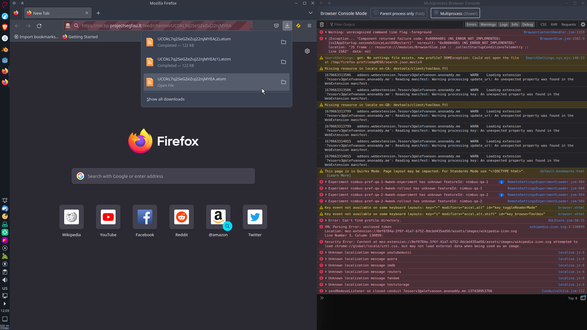Open the Getting Started bookmark
This screenshot has height=330, width=587.
80,37
